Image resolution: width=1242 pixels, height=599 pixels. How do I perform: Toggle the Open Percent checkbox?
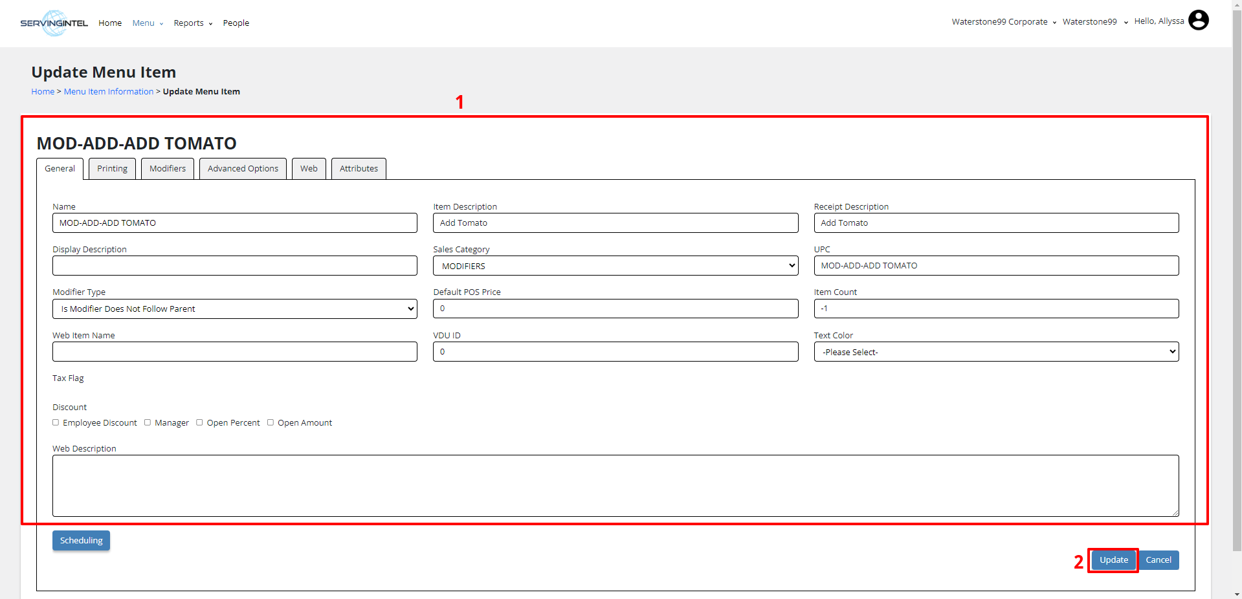199,422
